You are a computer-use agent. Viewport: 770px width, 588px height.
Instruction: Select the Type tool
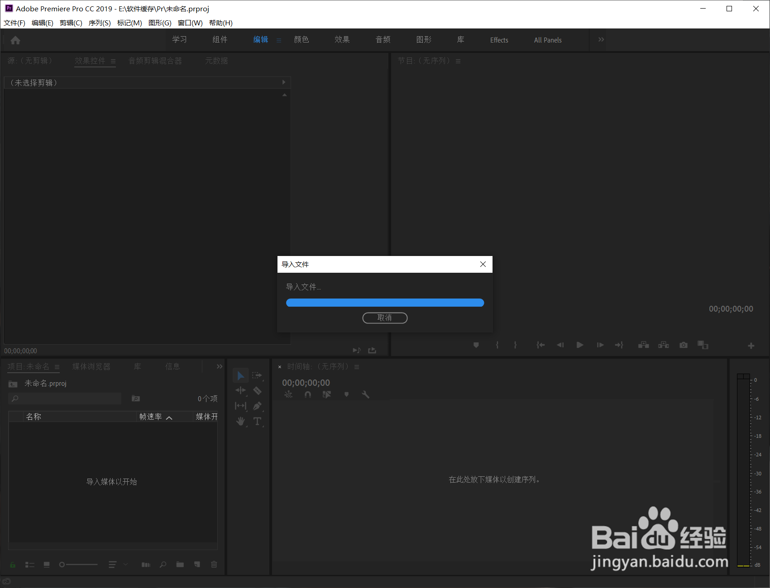pos(257,422)
